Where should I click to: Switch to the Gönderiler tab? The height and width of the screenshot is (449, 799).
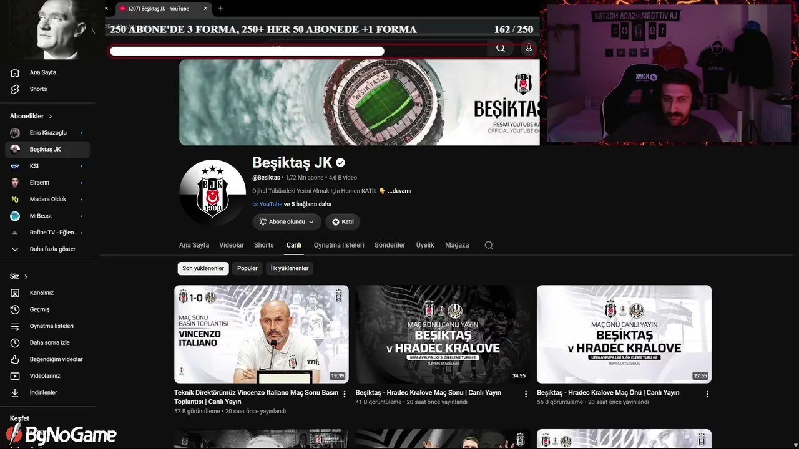(390, 245)
